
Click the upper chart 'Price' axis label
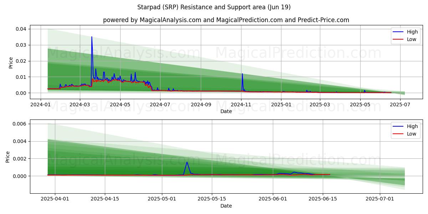[x=11, y=62]
